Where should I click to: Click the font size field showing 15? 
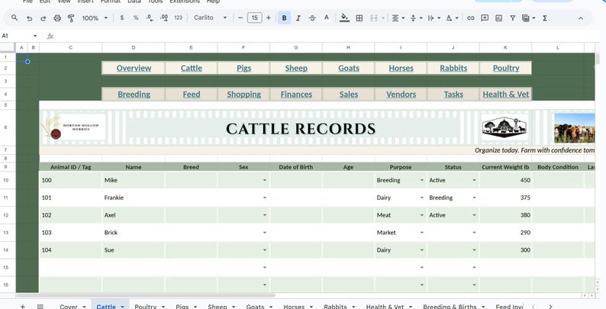click(255, 18)
